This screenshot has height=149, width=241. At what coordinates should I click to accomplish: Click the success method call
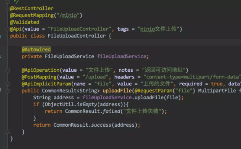101,125
